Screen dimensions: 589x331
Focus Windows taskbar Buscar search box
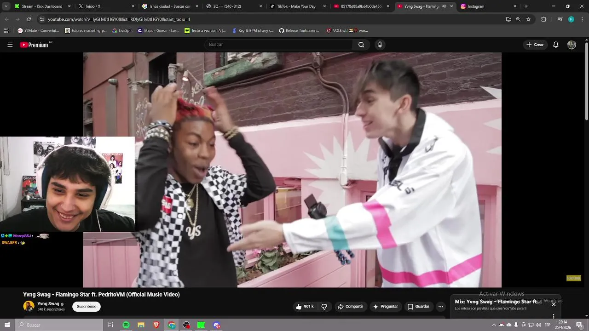tap(59, 325)
